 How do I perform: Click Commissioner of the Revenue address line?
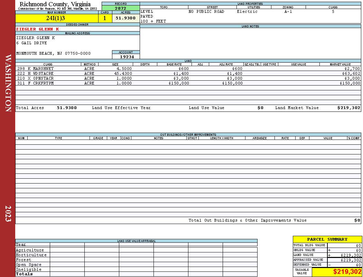click(x=58, y=9)
